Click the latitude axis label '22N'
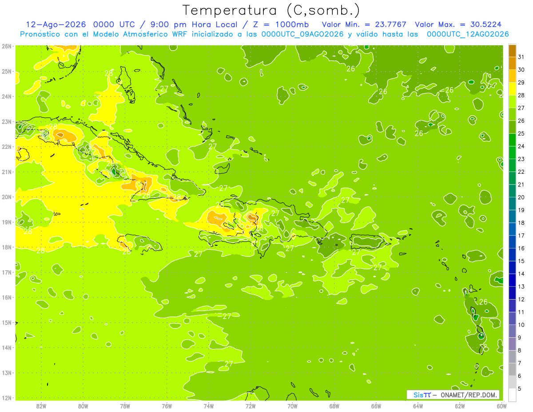This screenshot has height=412, width=533. click(x=6, y=147)
